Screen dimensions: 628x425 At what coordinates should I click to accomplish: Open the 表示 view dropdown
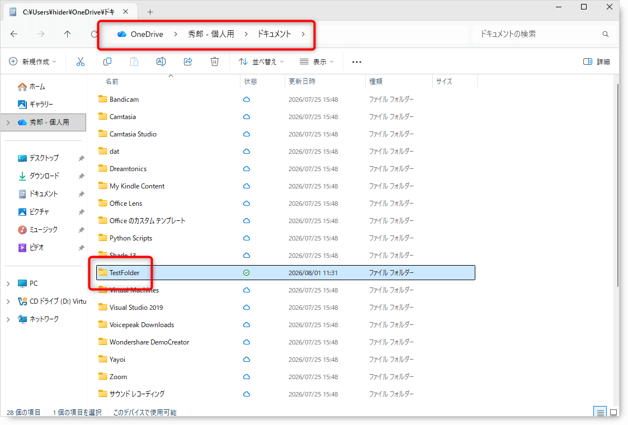[x=317, y=62]
